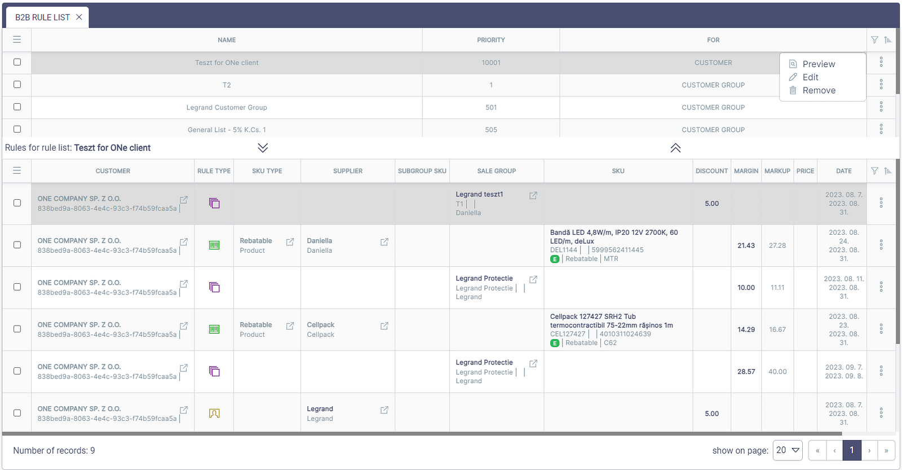This screenshot has width=902, height=470.
Task: Tick the checkbox for Teszt for ONe client
Action: click(17, 62)
